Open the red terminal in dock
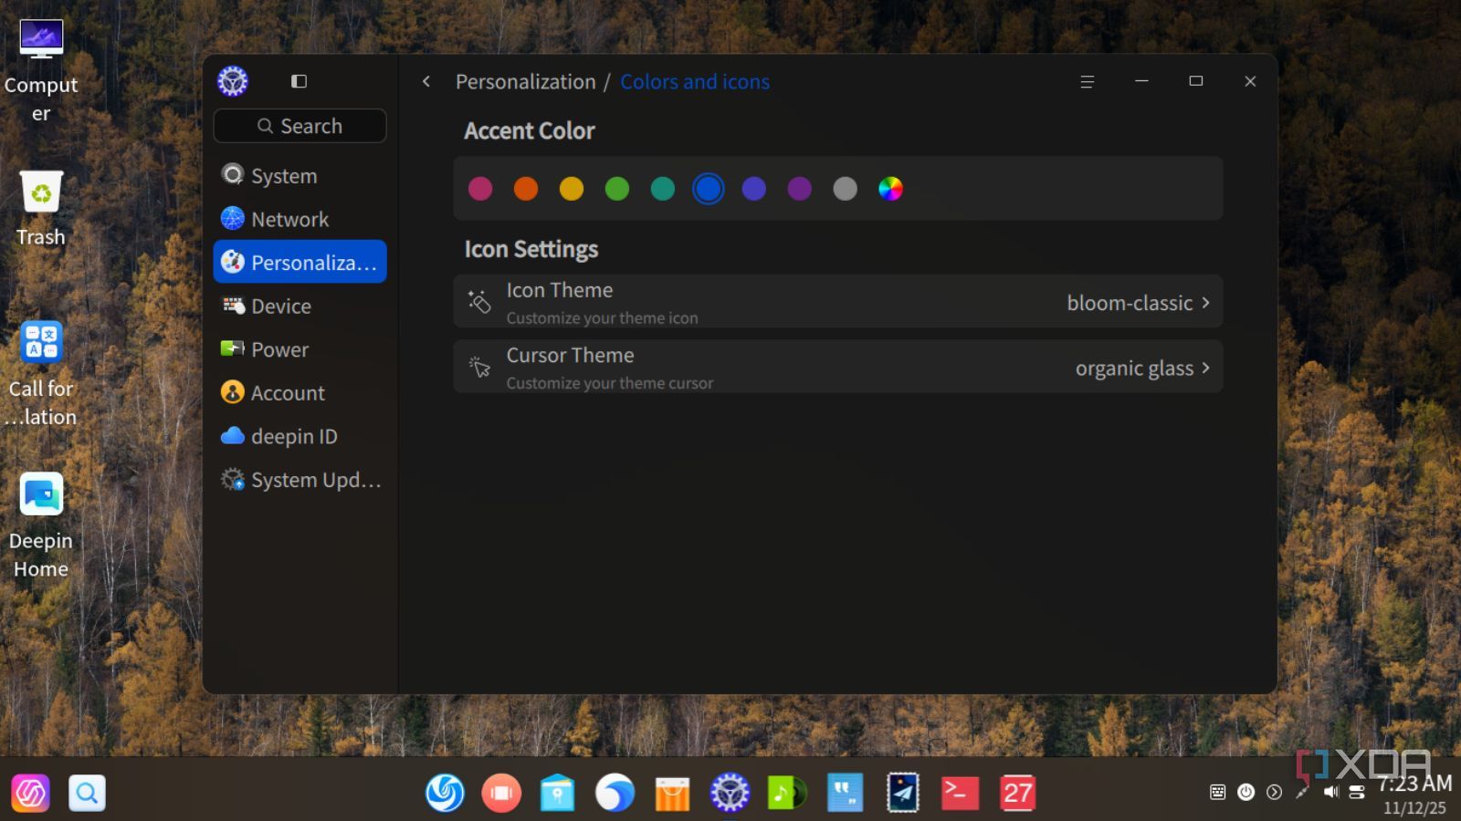The image size is (1461, 821). point(960,793)
